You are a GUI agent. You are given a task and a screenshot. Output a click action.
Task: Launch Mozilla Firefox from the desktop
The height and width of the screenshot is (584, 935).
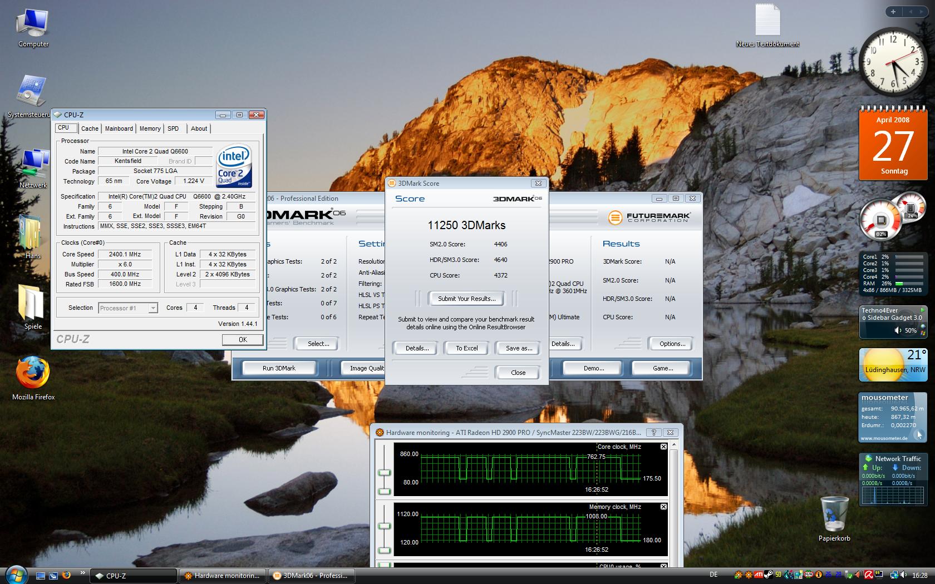click(x=33, y=378)
